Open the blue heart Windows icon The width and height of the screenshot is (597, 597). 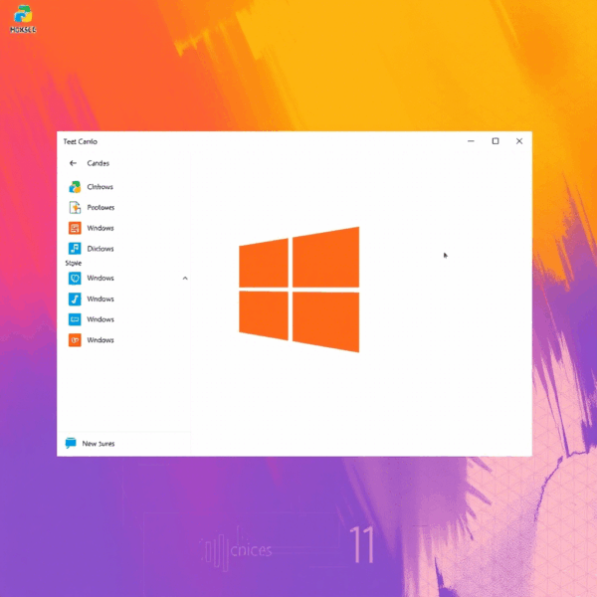[75, 279]
